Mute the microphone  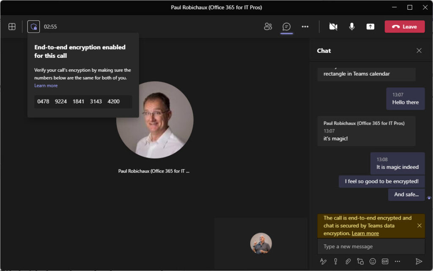(x=351, y=27)
